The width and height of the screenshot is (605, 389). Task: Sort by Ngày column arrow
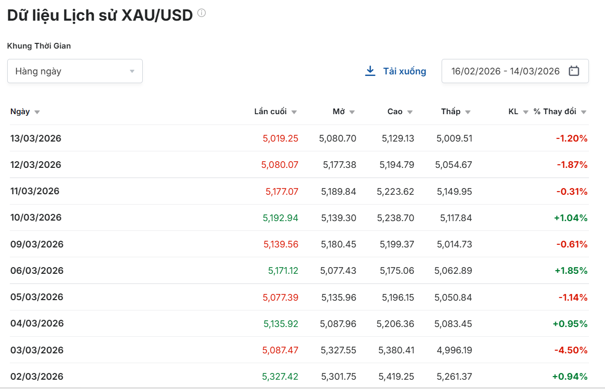pos(37,112)
